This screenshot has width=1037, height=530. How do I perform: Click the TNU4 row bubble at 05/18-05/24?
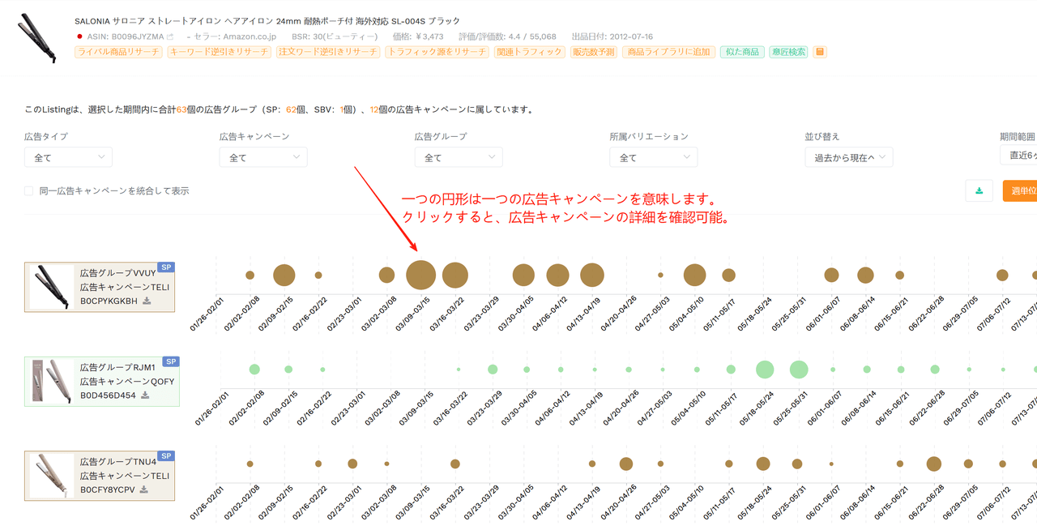pos(762,464)
